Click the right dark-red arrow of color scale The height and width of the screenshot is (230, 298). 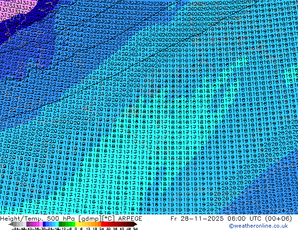click(135, 224)
